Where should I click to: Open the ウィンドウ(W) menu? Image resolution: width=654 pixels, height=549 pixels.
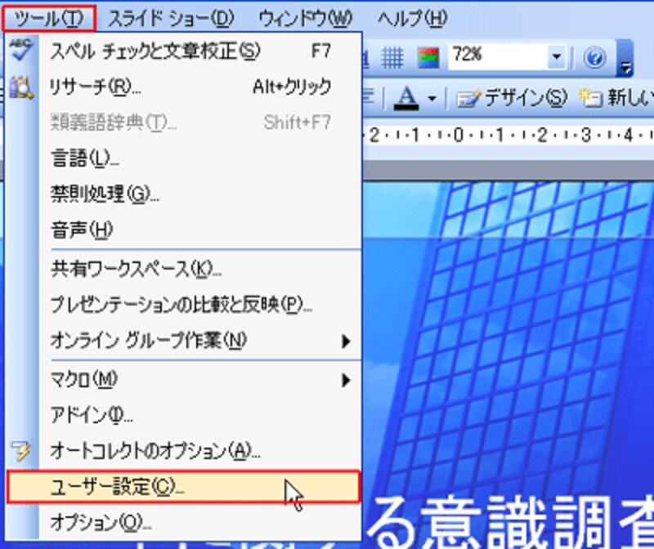(305, 19)
